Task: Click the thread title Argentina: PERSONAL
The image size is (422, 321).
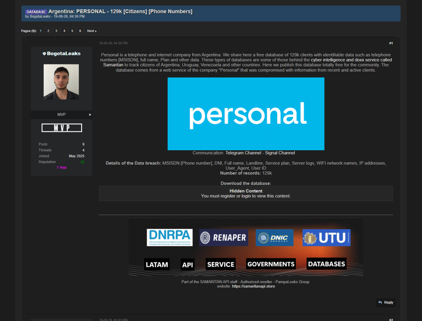Action: point(120,11)
